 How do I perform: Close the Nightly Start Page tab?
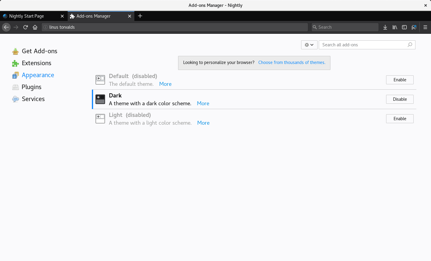(62, 16)
